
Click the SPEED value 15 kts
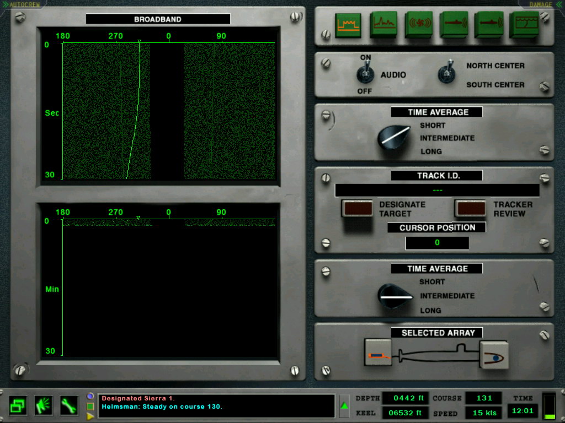[484, 413]
